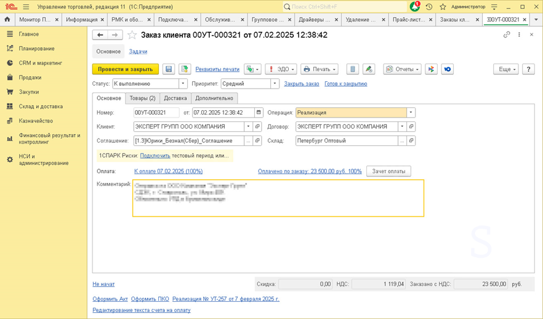This screenshot has width=543, height=319.
Task: Switch to the Доставка tab
Action: click(175, 98)
